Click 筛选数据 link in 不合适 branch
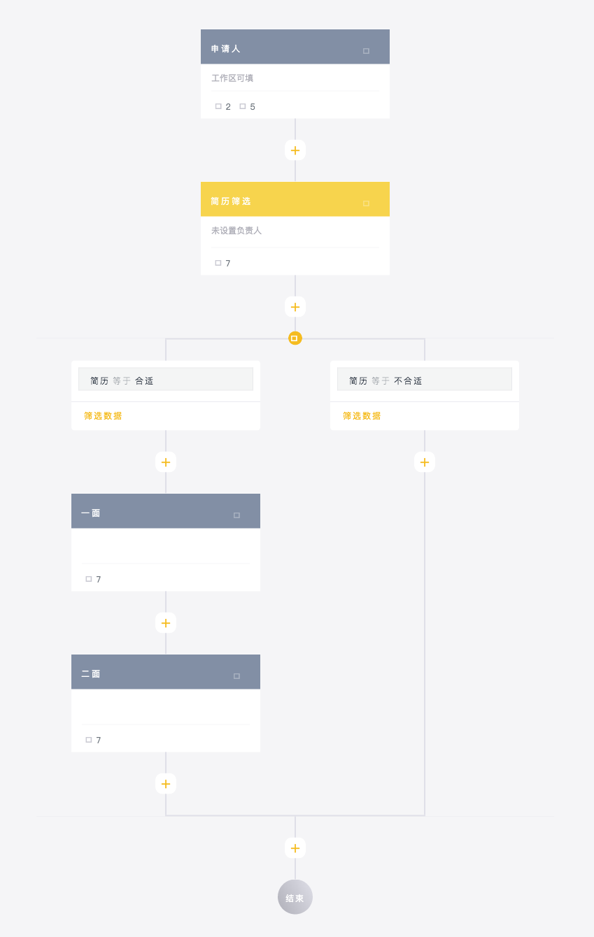Screen dimensions: 594x937 (362, 416)
